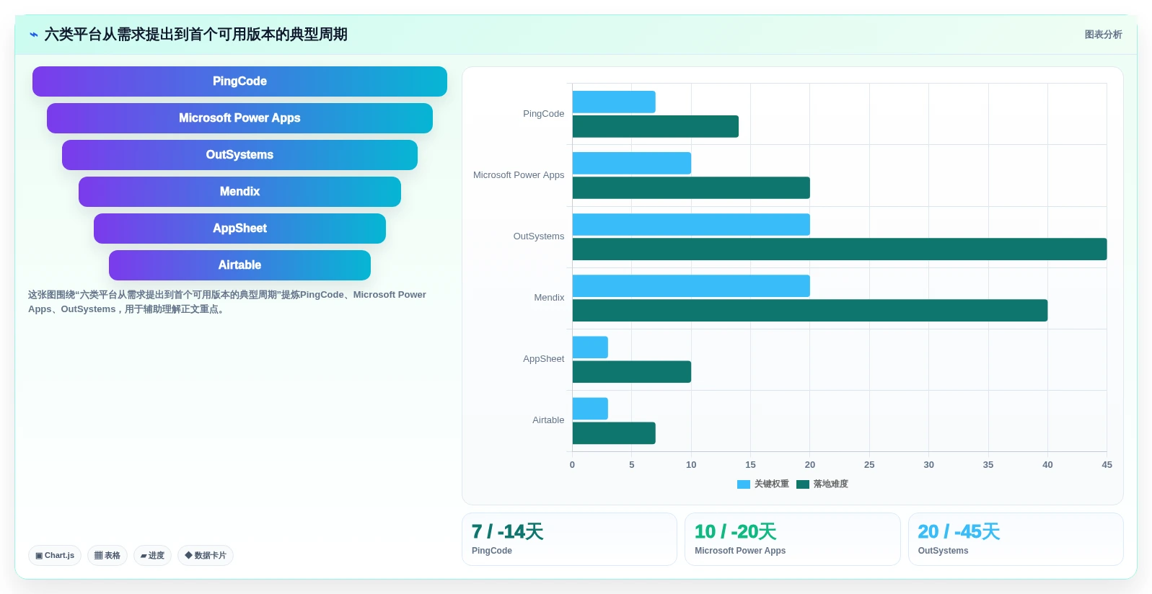Select the Microsoft Power Apps funnel bar
1152x594 pixels.
(x=239, y=118)
